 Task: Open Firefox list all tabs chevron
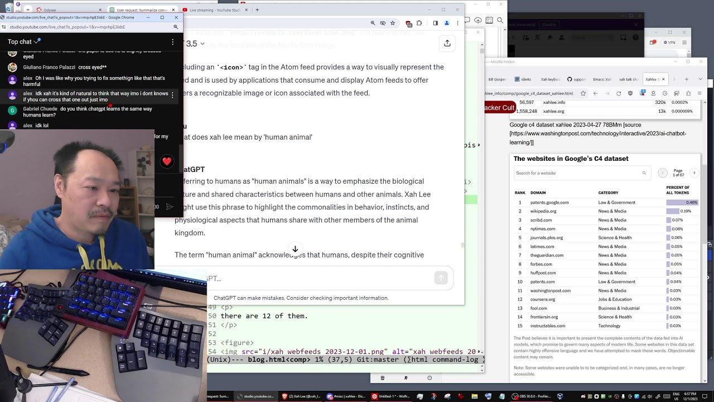click(700, 79)
